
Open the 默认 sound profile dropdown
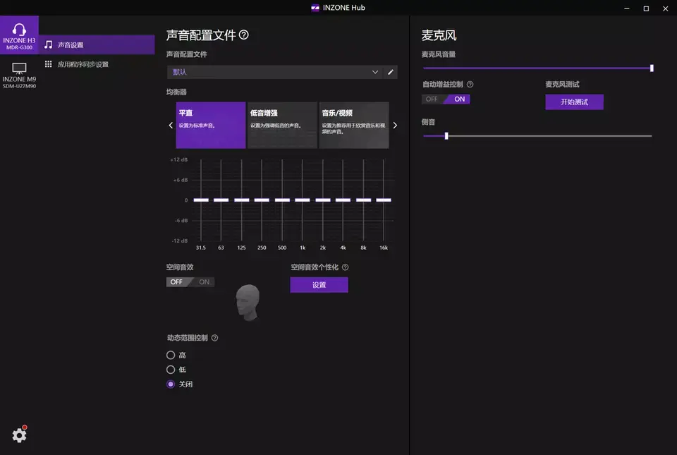[x=275, y=72]
